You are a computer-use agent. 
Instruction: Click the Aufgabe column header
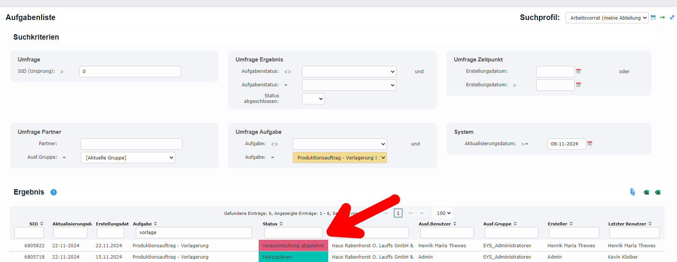142,224
